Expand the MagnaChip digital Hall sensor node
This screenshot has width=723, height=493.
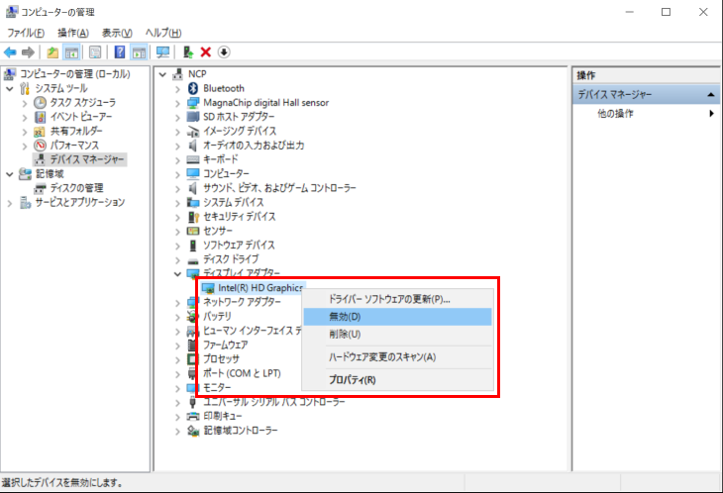click(177, 103)
